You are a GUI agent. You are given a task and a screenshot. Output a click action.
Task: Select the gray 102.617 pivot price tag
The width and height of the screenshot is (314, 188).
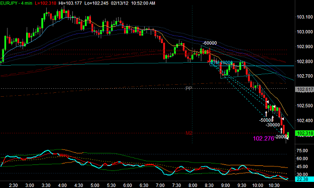(x=304, y=89)
